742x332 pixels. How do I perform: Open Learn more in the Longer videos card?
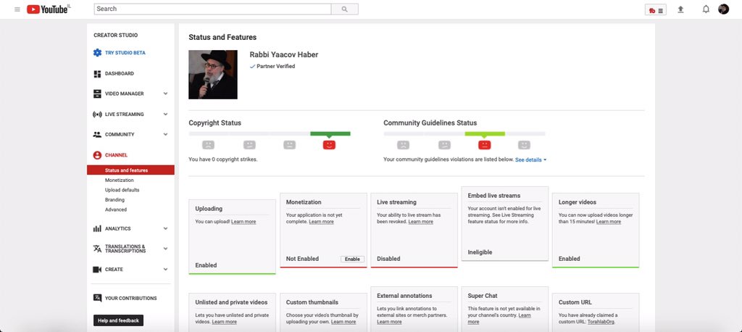(609, 222)
